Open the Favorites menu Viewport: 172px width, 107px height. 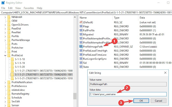(29, 8)
